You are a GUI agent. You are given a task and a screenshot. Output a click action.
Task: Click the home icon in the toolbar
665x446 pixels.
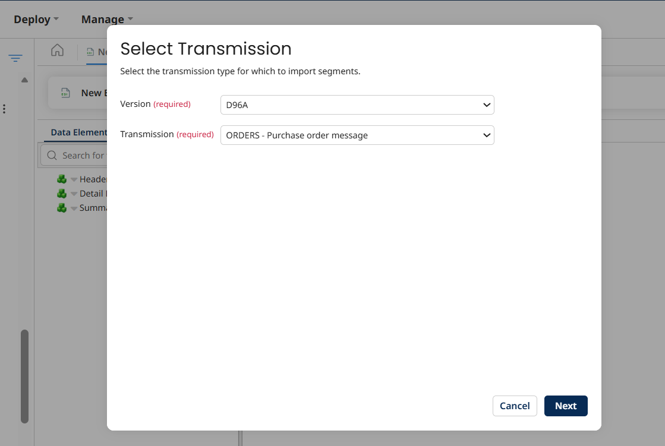tap(57, 51)
